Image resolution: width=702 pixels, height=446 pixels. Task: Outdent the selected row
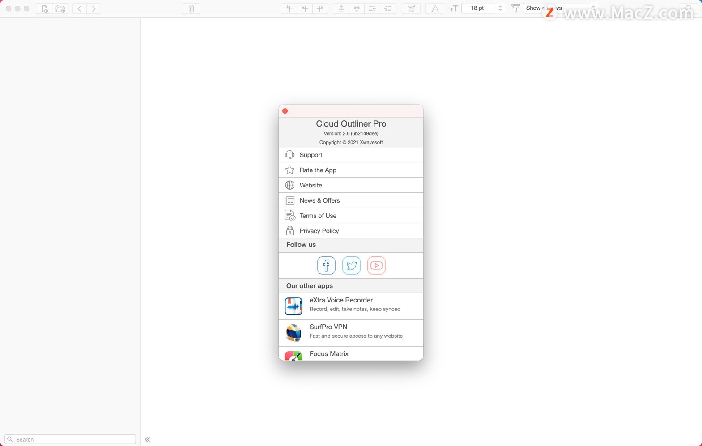pyautogui.click(x=372, y=8)
